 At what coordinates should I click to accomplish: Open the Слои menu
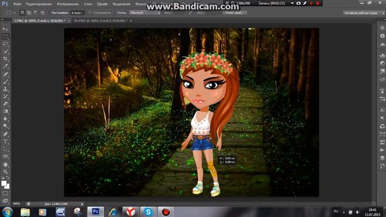pos(87,4)
